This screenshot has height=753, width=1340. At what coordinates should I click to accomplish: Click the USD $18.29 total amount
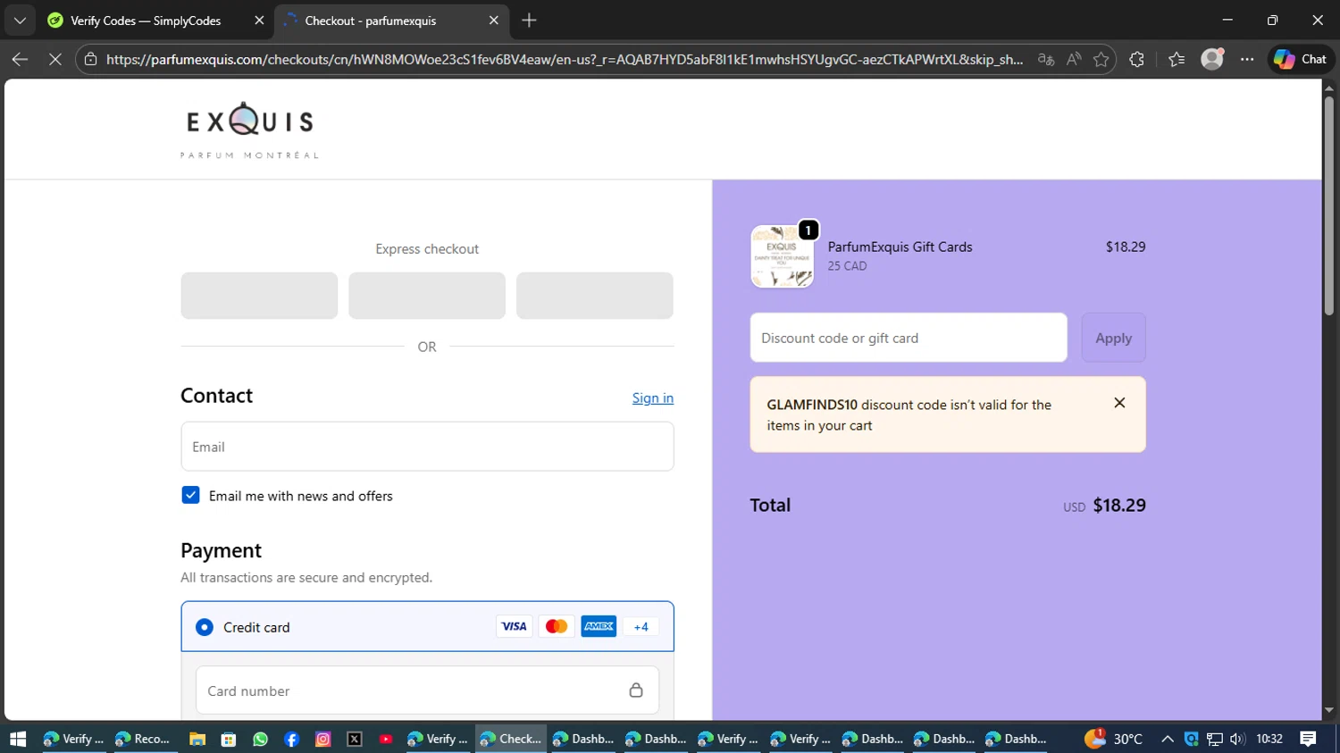[x=1104, y=506]
